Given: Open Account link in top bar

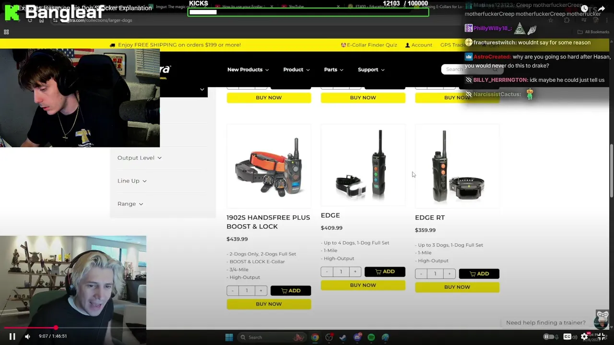Looking at the screenshot, I should click(x=419, y=45).
